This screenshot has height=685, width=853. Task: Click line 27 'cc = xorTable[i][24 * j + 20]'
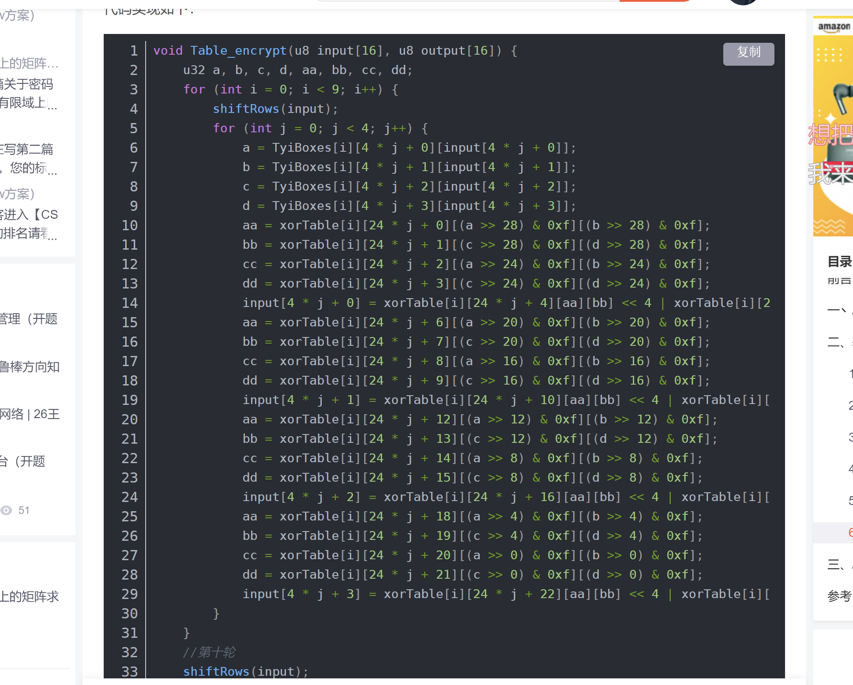click(x=472, y=555)
